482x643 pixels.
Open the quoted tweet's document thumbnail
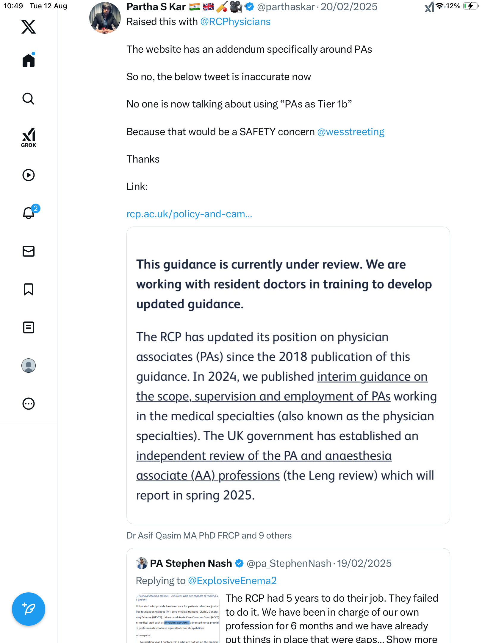pos(178,618)
